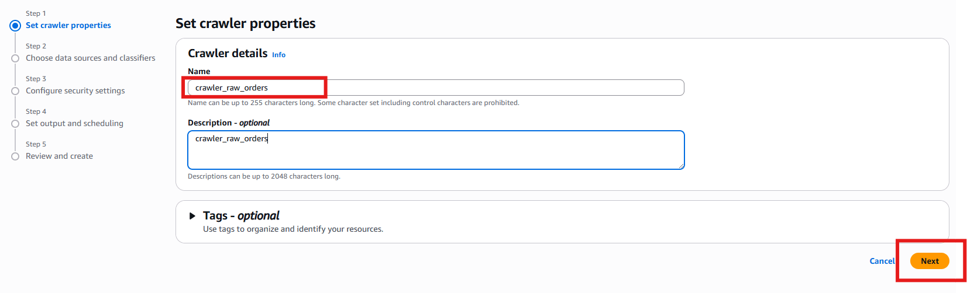
Task: Click the Step 1 active radio indicator
Action: (x=15, y=26)
